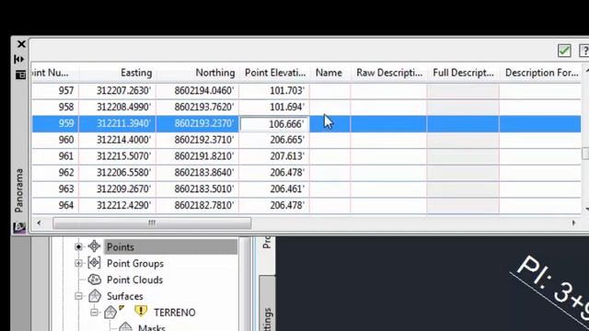The image size is (589, 331).
Task: Sort by Easting column header
Action: [x=118, y=73]
